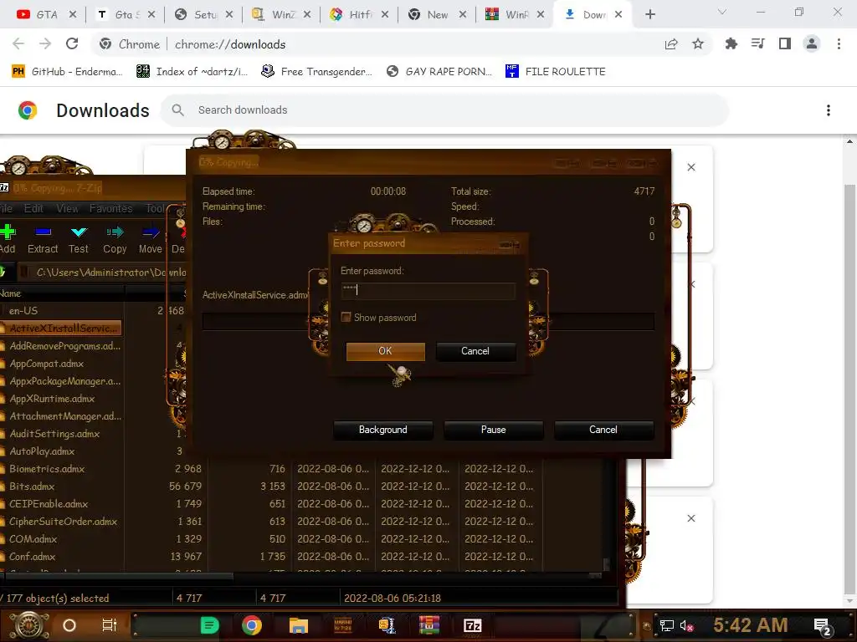Open the Favorites menu in 7-Zip
857x642 pixels.
pyautogui.click(x=111, y=208)
